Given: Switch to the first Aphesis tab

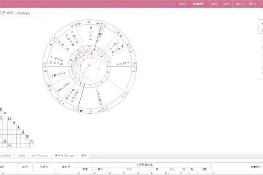Looking at the screenshot, I should click(x=40, y=155).
